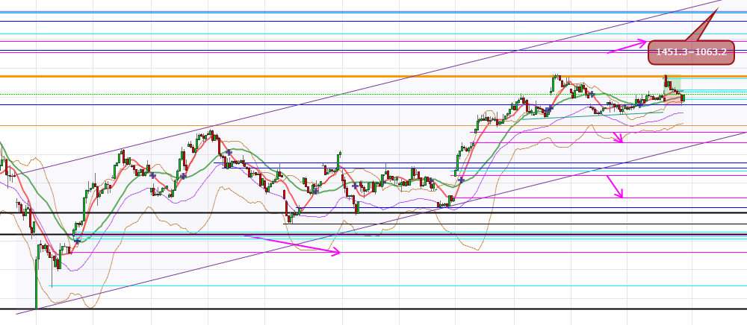Click the green shaded rectangle near latest candles
The height and width of the screenshot is (325, 747).
[x=674, y=84]
